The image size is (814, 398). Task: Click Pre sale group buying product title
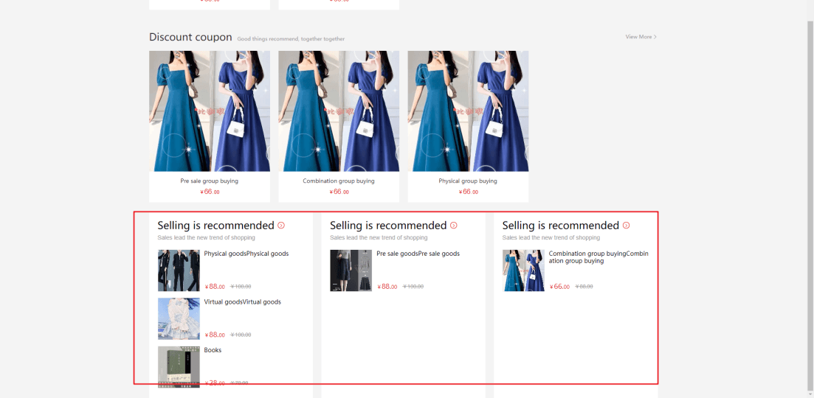(x=209, y=181)
